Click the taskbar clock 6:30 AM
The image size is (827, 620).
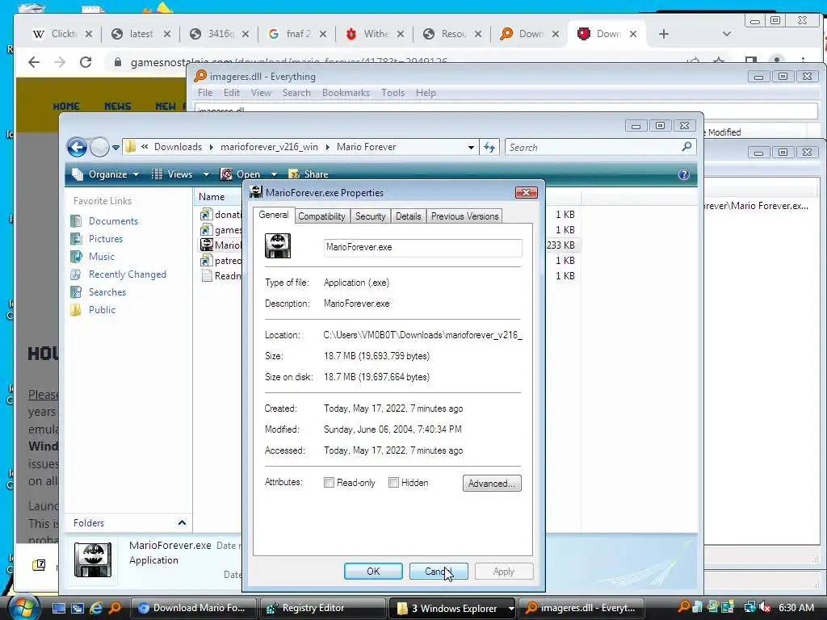(x=796, y=608)
